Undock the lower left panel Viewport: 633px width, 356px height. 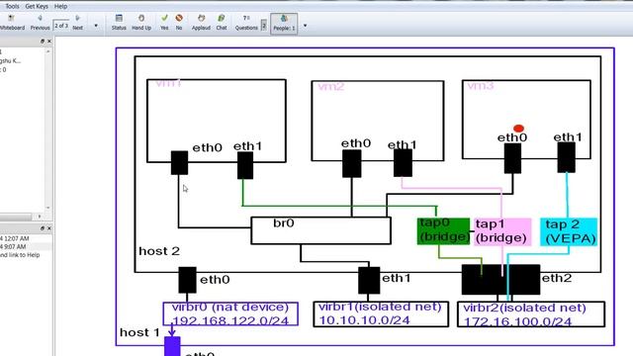click(43, 228)
